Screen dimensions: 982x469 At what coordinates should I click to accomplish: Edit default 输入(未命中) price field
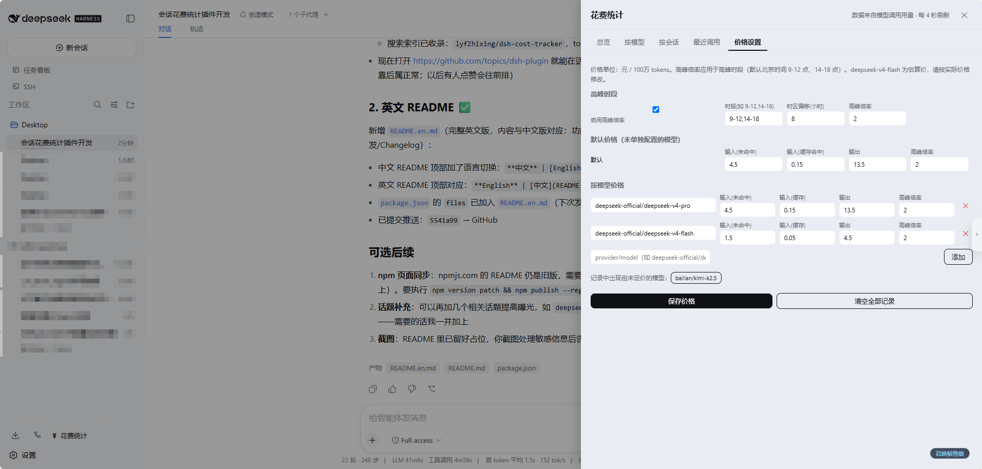coord(753,164)
